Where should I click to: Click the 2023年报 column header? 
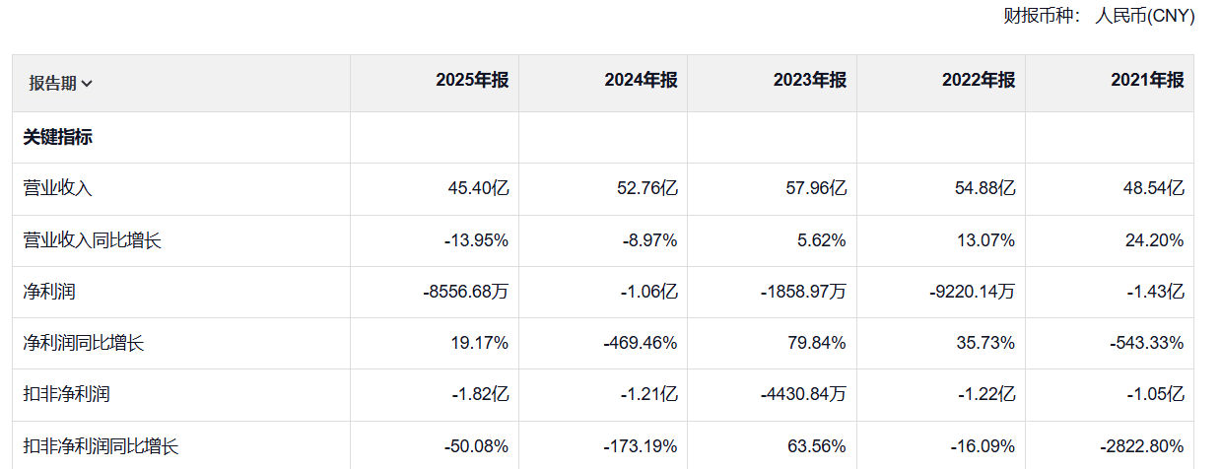810,81
